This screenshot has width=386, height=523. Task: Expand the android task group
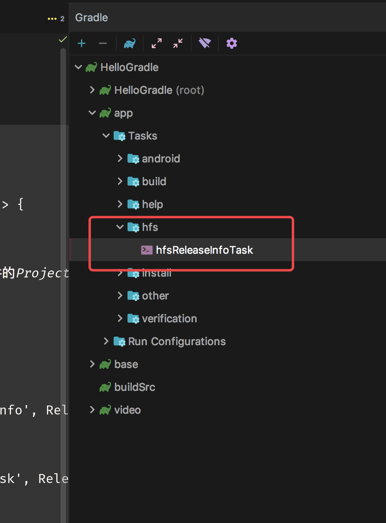[120, 159]
